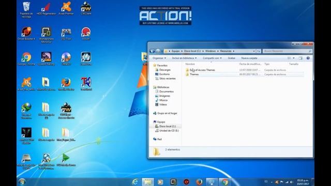Select Descargas in the navigation pane
The height and width of the screenshot is (186, 331).
tap(165, 70)
